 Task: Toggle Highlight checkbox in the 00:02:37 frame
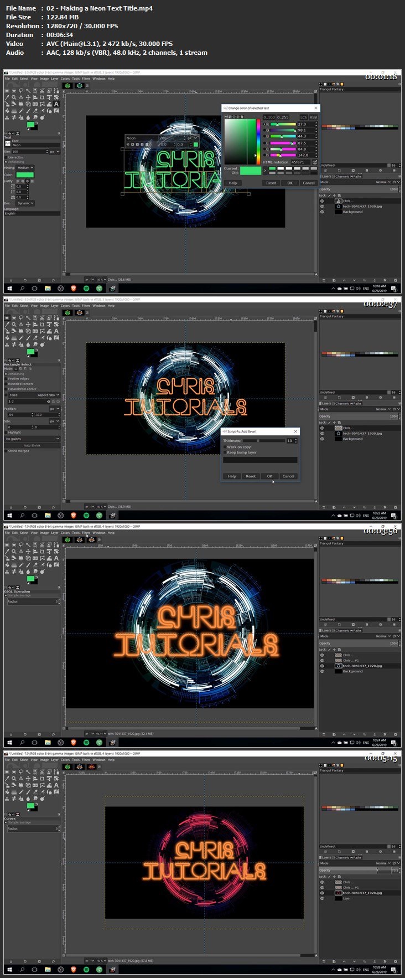[x=6, y=433]
